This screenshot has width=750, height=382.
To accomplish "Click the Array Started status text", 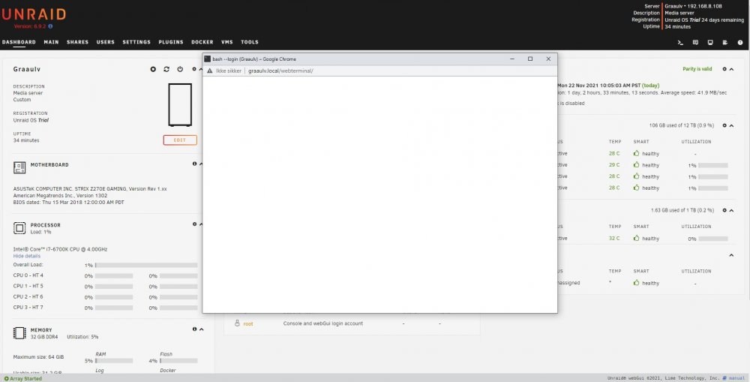I will (25, 379).
